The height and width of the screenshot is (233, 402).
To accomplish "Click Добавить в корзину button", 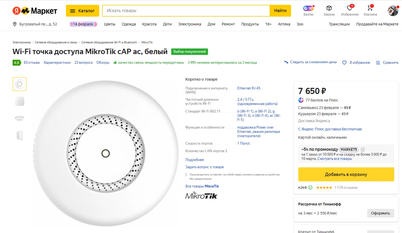I will tap(346, 174).
